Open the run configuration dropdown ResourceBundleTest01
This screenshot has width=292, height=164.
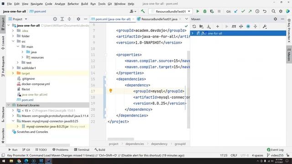click(x=170, y=11)
